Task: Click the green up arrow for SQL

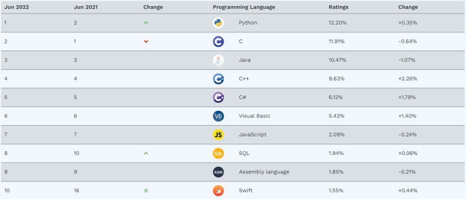Action: click(146, 153)
